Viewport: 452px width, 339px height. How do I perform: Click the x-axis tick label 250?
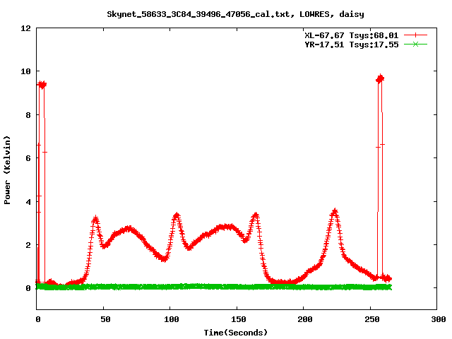click(372, 319)
